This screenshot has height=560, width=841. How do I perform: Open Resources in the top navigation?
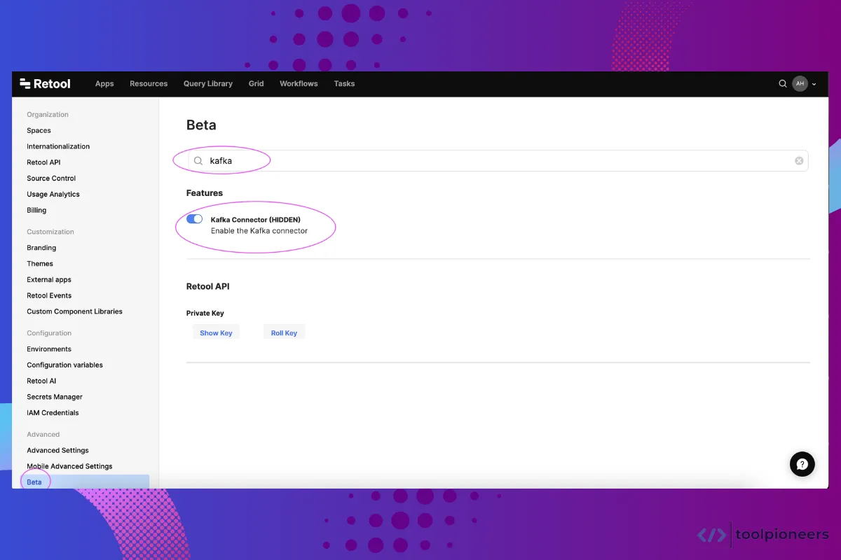point(149,83)
